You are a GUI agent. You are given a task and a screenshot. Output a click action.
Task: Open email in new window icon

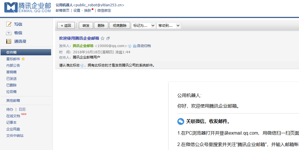click(108, 38)
